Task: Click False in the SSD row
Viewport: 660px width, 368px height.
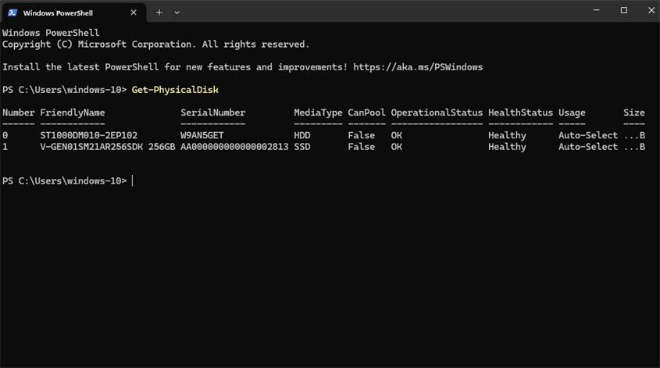Action: pyautogui.click(x=361, y=147)
